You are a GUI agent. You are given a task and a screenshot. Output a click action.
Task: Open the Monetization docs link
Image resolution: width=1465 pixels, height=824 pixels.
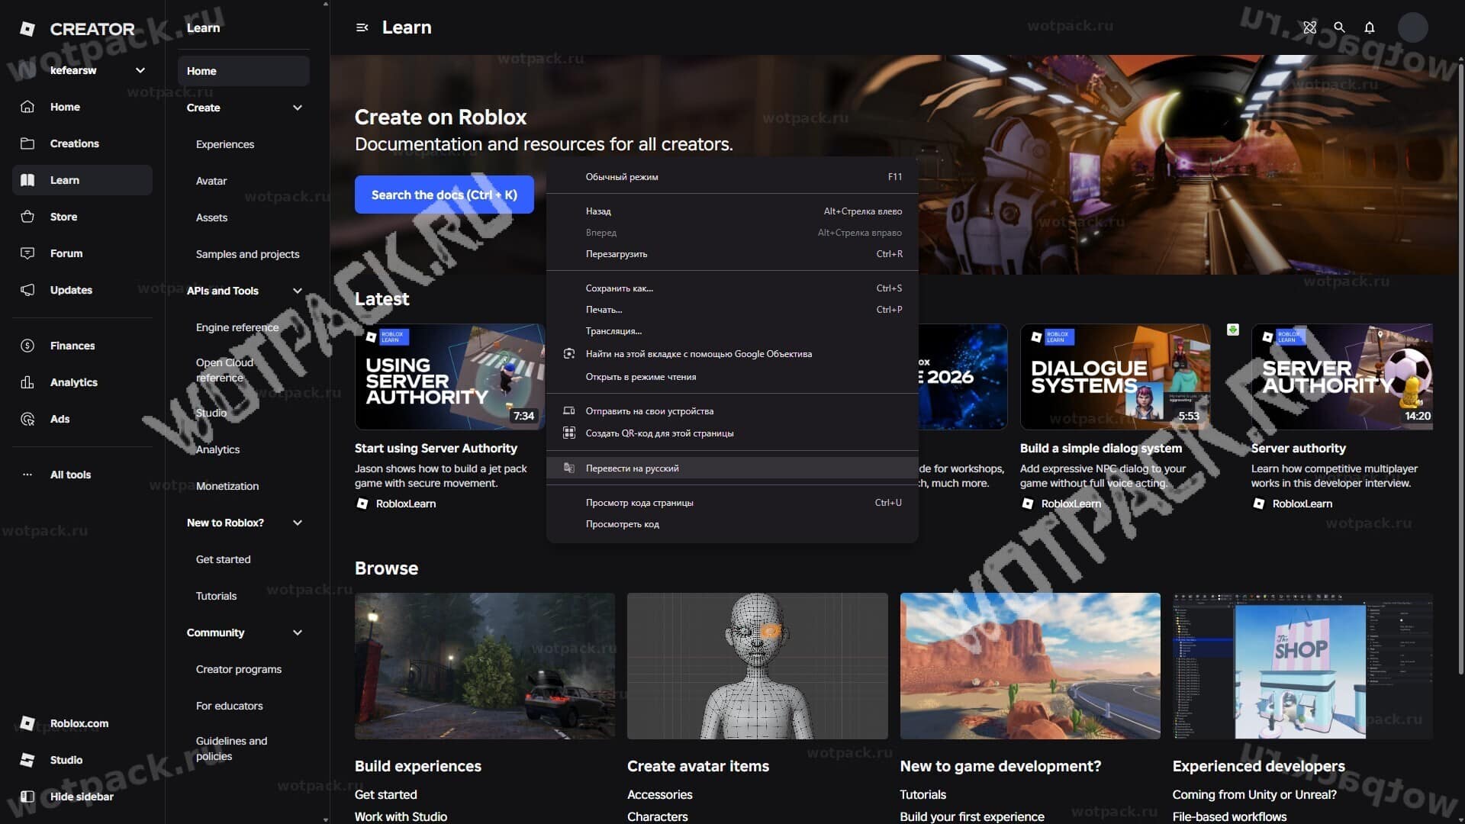click(227, 486)
